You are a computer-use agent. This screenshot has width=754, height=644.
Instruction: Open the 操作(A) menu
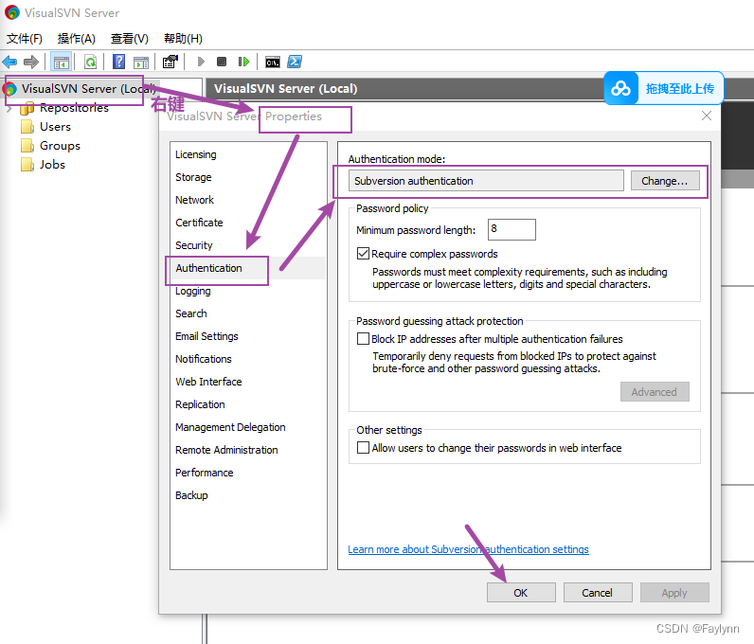(76, 39)
